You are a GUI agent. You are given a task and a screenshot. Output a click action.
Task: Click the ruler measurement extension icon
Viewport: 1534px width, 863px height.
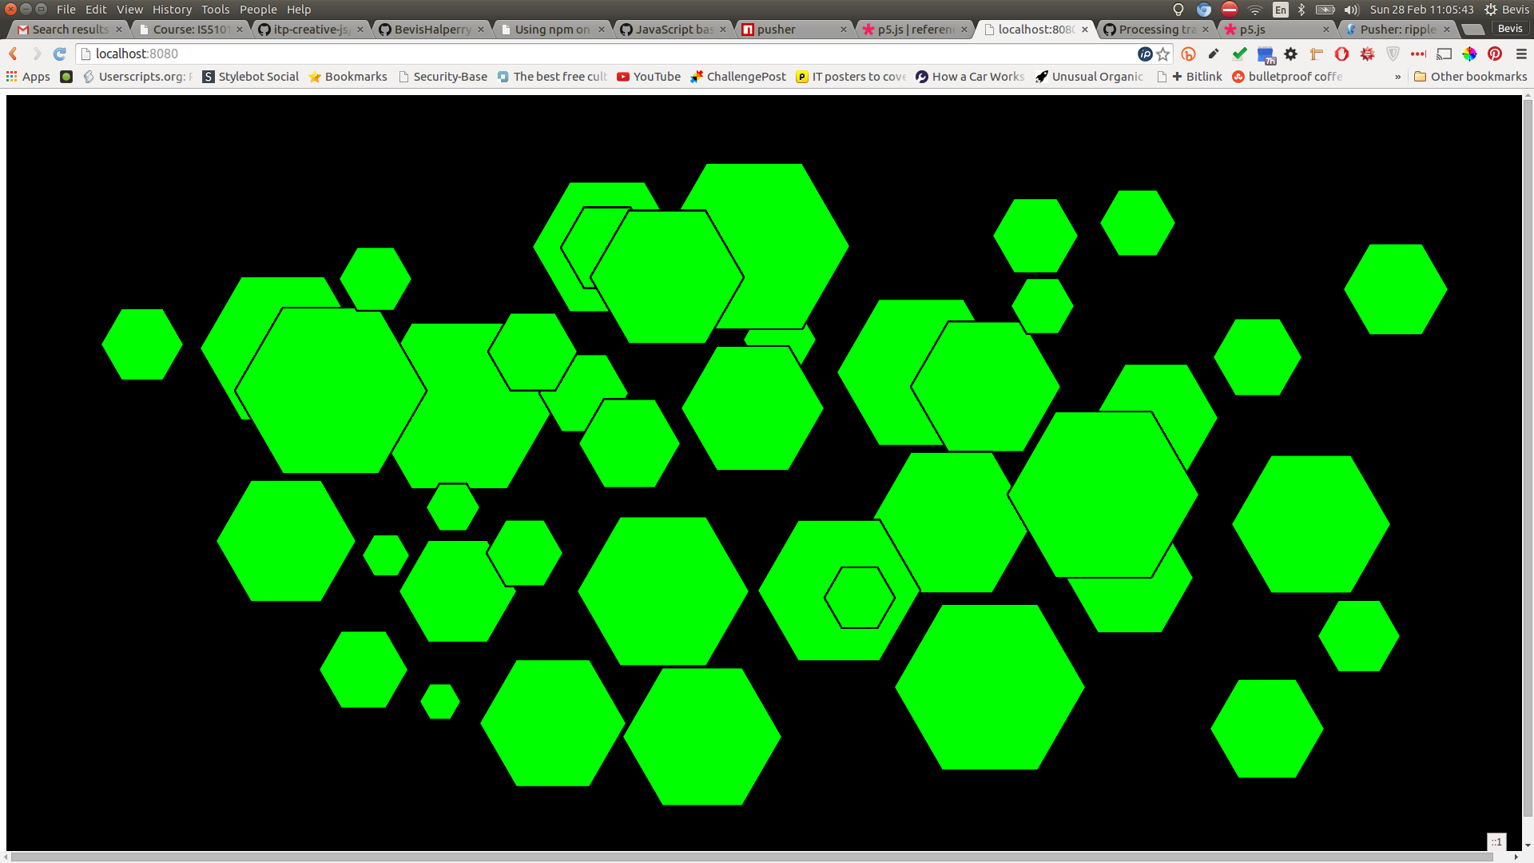pyautogui.click(x=1317, y=54)
